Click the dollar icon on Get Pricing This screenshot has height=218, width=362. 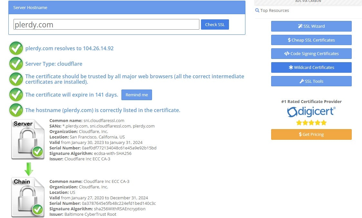pyautogui.click(x=300, y=134)
